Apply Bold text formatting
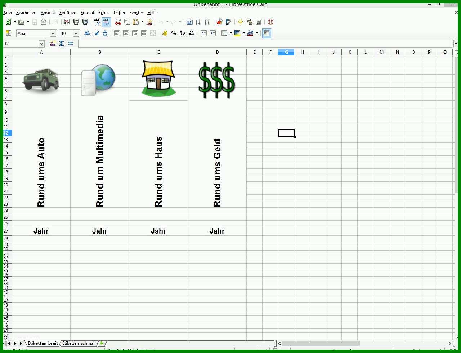 87,33
